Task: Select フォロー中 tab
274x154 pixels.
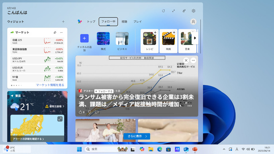Action: pos(108,21)
